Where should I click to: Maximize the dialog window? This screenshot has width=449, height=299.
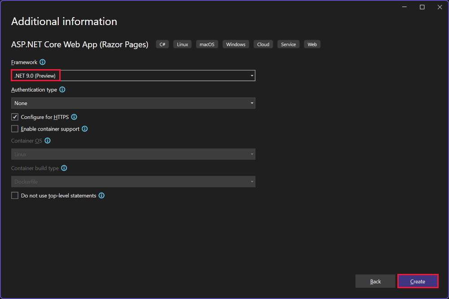coord(422,7)
